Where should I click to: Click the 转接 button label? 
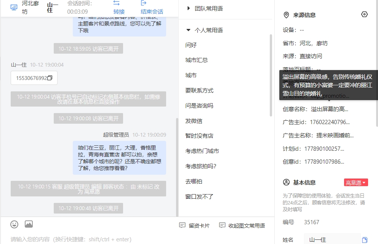pyautogui.click(x=119, y=11)
